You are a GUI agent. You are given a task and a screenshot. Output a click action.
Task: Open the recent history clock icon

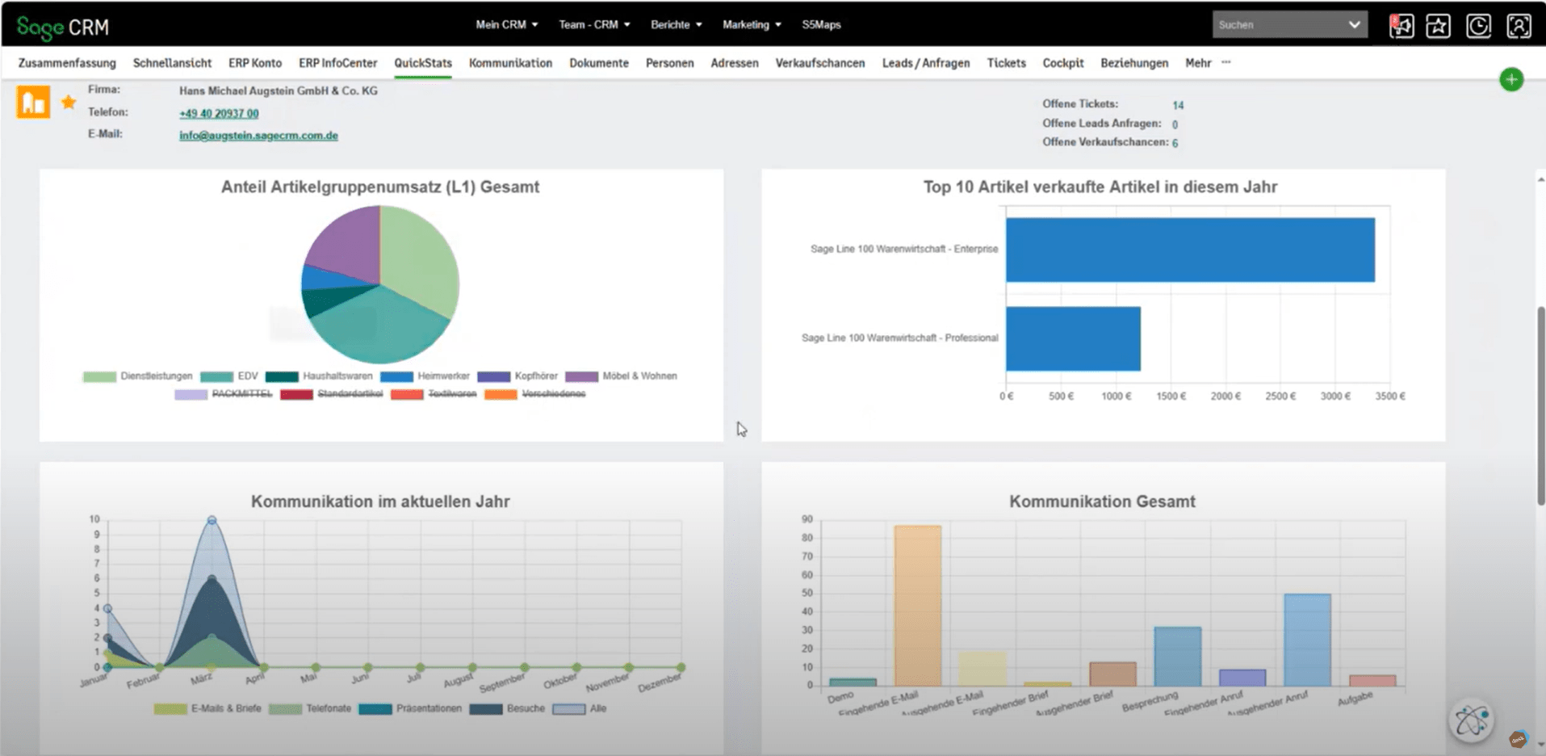click(1478, 26)
